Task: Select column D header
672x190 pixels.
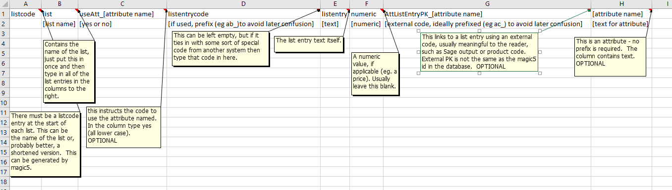Action: (x=243, y=4)
